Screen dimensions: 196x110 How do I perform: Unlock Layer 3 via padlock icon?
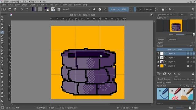[188, 66]
